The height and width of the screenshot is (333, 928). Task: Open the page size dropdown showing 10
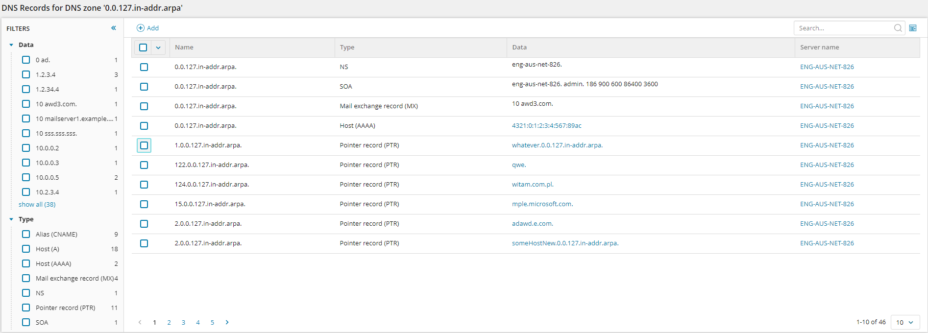pyautogui.click(x=904, y=322)
